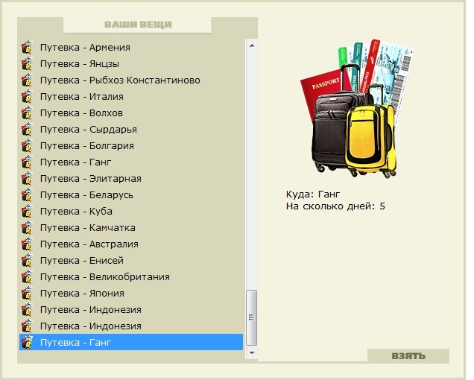The image size is (474, 380).
Task: Click the luggage icon beside Путевка - Куба
Action: click(x=27, y=211)
